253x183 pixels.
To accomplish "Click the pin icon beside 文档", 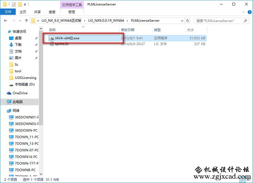I will click(36, 51).
